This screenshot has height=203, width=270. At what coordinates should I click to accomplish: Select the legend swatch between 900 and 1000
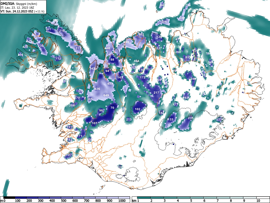pos(113,198)
